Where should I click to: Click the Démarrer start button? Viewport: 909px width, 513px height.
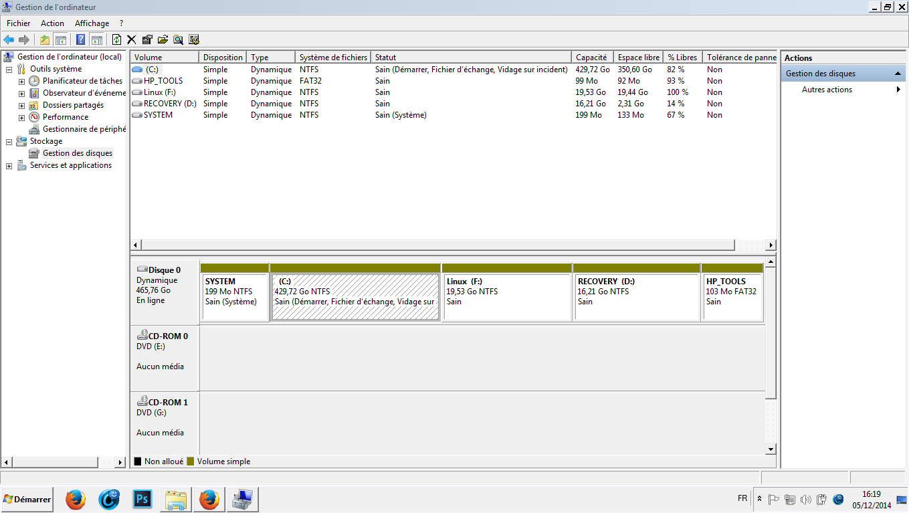27,499
